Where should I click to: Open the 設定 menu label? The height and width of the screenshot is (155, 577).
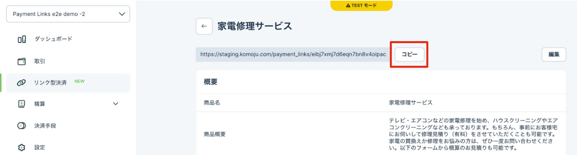(x=40, y=148)
